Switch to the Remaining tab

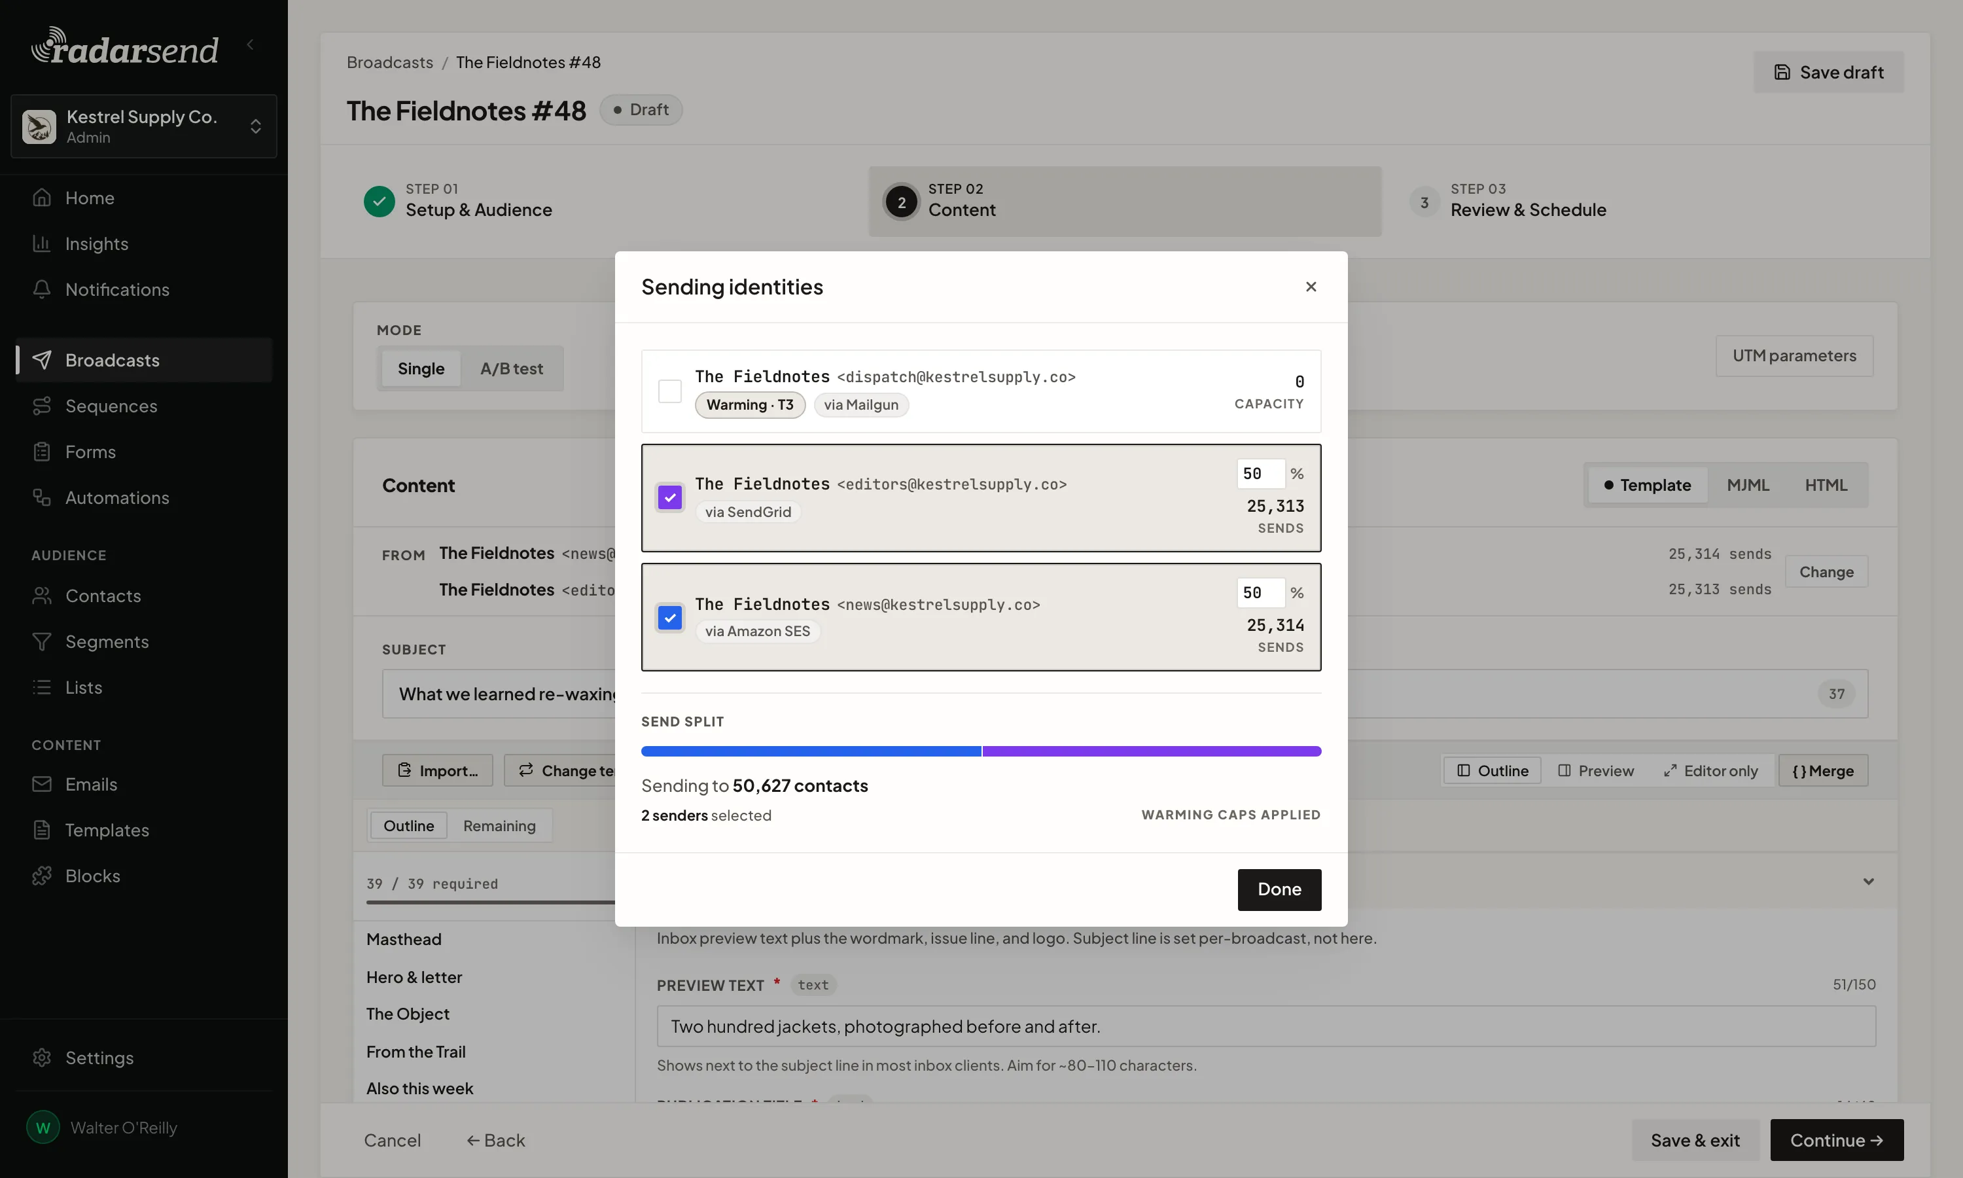coord(499,827)
